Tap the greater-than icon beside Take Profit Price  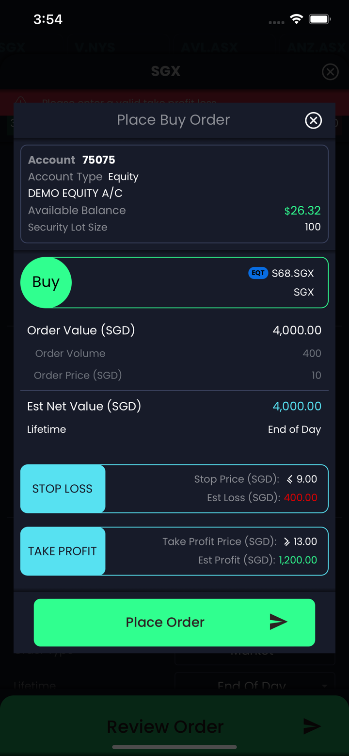[x=286, y=542]
